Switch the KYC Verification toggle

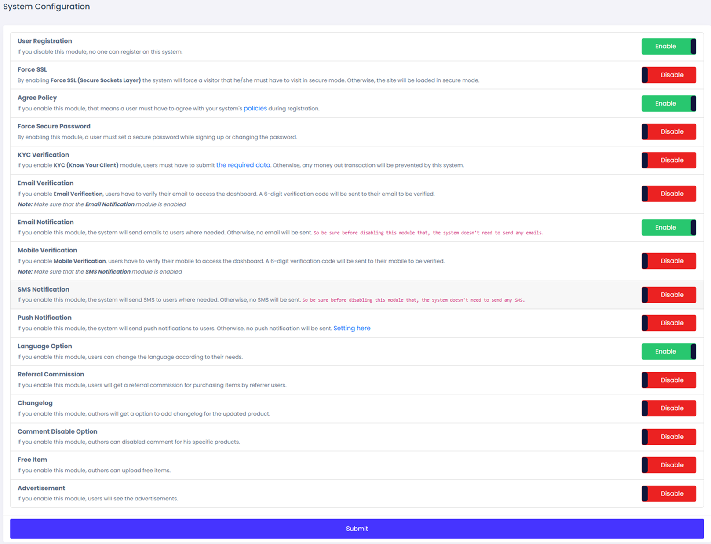click(x=668, y=160)
